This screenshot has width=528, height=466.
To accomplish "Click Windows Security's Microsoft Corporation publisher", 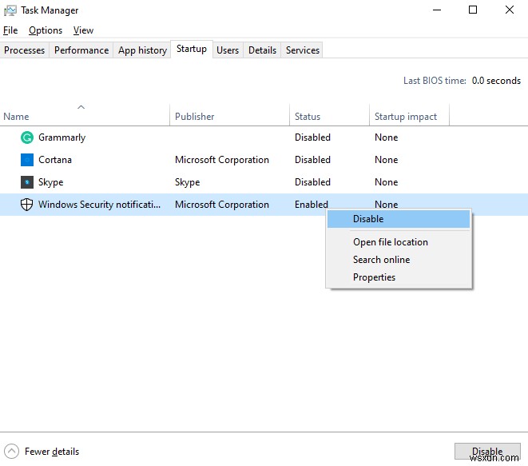I will [x=222, y=205].
